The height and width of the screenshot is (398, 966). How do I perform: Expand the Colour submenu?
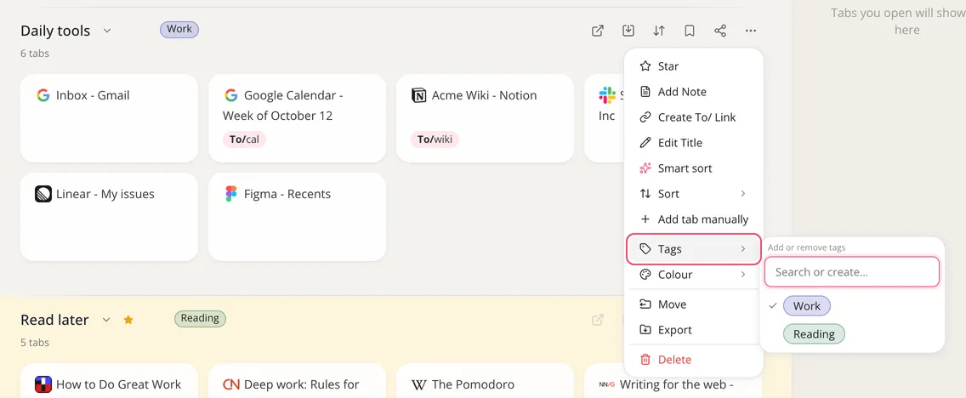694,275
